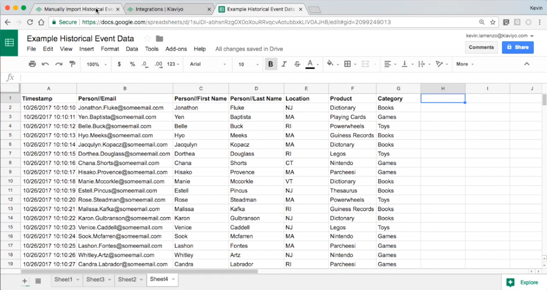Open the Add-ons menu
Viewport: 547px width, 290px height.
(176, 49)
